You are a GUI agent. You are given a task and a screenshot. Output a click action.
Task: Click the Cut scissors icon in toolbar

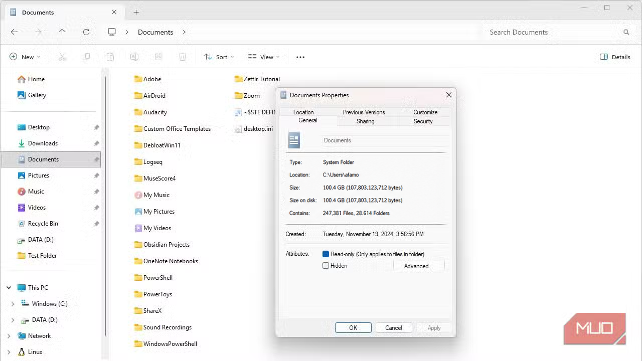coord(62,57)
